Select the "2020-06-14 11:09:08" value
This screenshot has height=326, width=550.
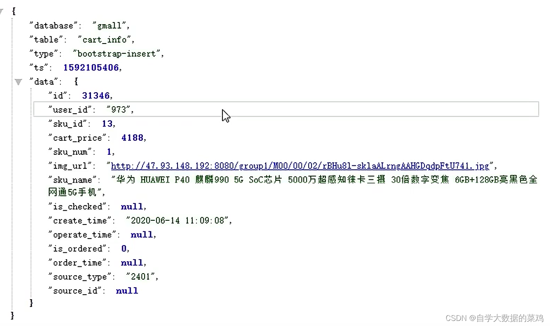(178, 221)
